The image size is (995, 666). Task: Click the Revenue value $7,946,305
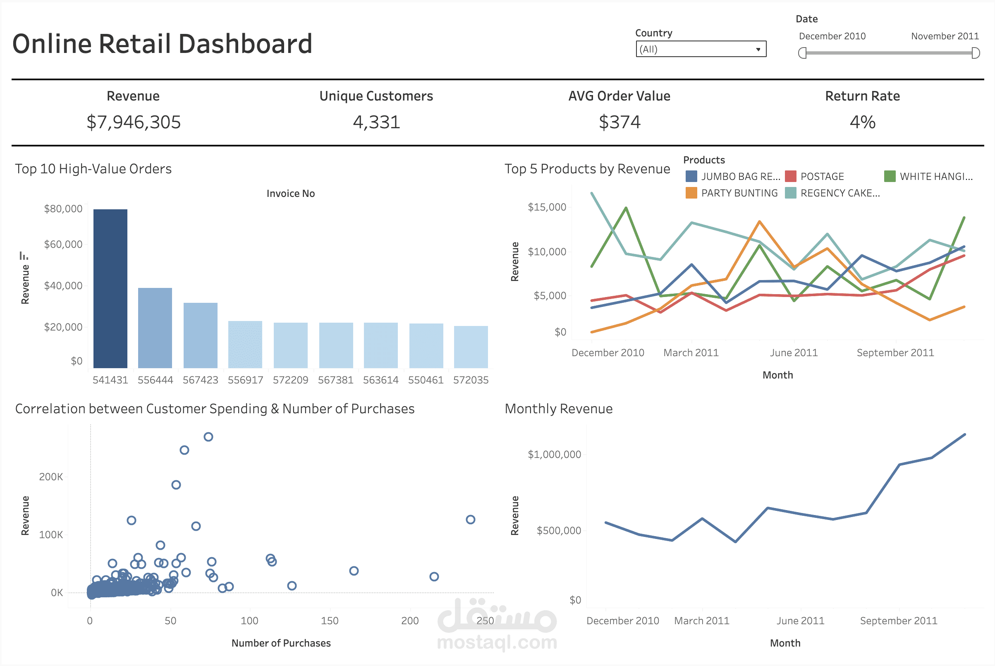[x=134, y=122]
